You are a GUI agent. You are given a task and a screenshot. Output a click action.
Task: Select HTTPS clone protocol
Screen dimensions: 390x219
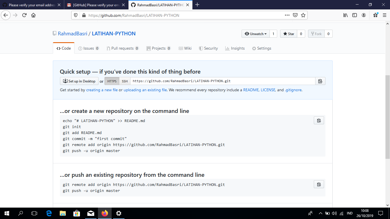tap(112, 81)
